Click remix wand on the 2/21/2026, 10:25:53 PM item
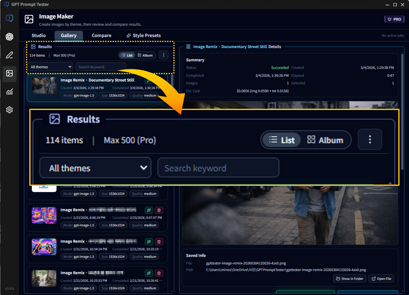Image resolution: width=409 pixels, height=295 pixels. tap(149, 273)
